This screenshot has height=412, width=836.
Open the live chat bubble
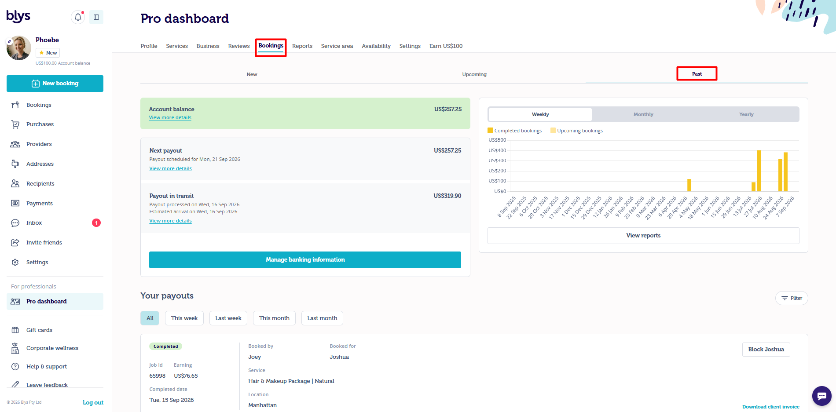821,396
